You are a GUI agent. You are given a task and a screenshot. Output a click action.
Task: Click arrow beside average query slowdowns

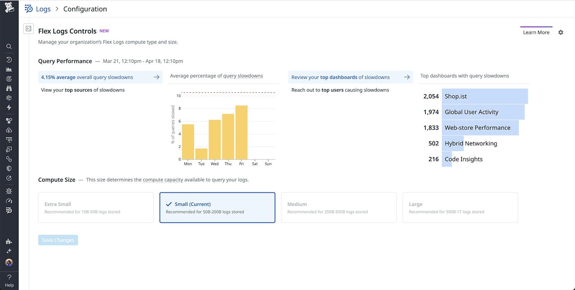tap(156, 77)
